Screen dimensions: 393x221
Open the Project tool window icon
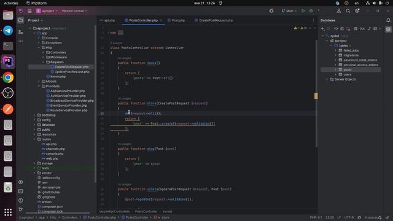coord(20,20)
